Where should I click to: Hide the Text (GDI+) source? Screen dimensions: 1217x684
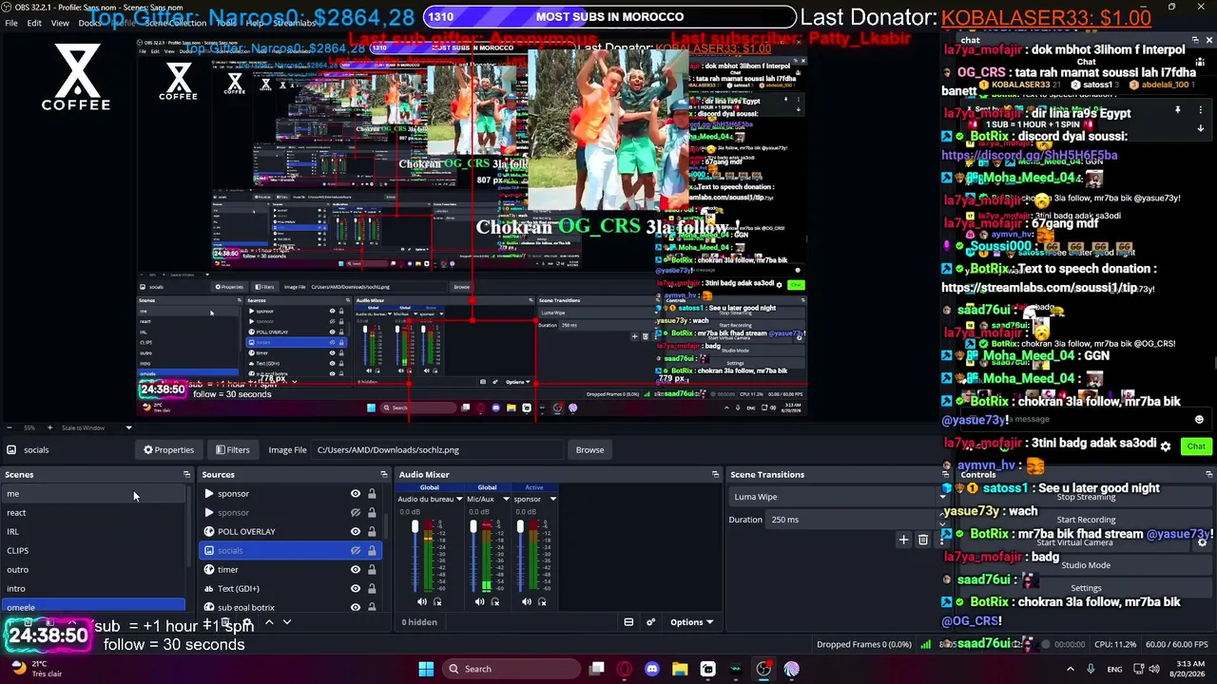356,588
